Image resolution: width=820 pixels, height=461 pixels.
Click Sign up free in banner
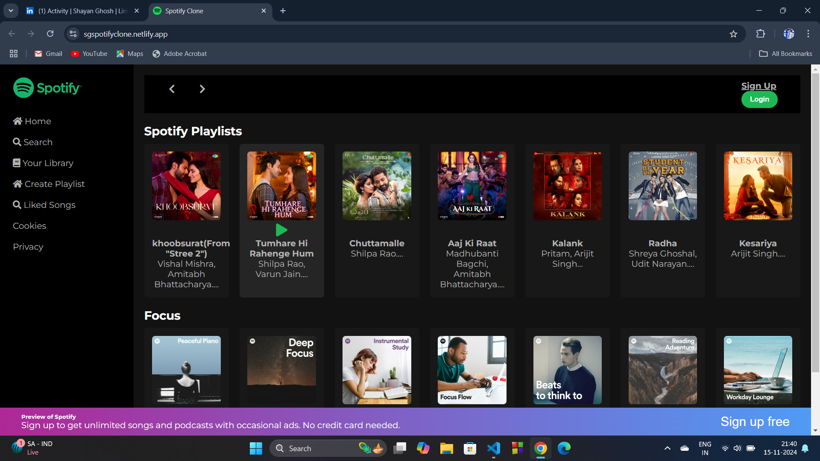tap(755, 422)
